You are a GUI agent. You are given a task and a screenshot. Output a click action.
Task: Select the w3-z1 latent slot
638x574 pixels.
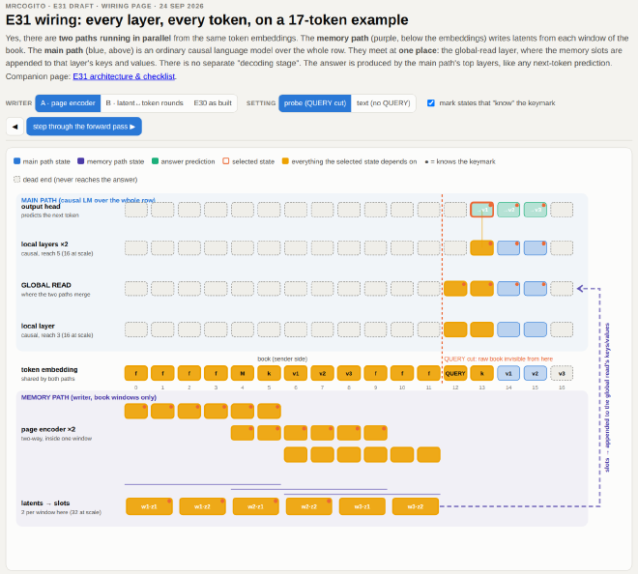(362, 506)
